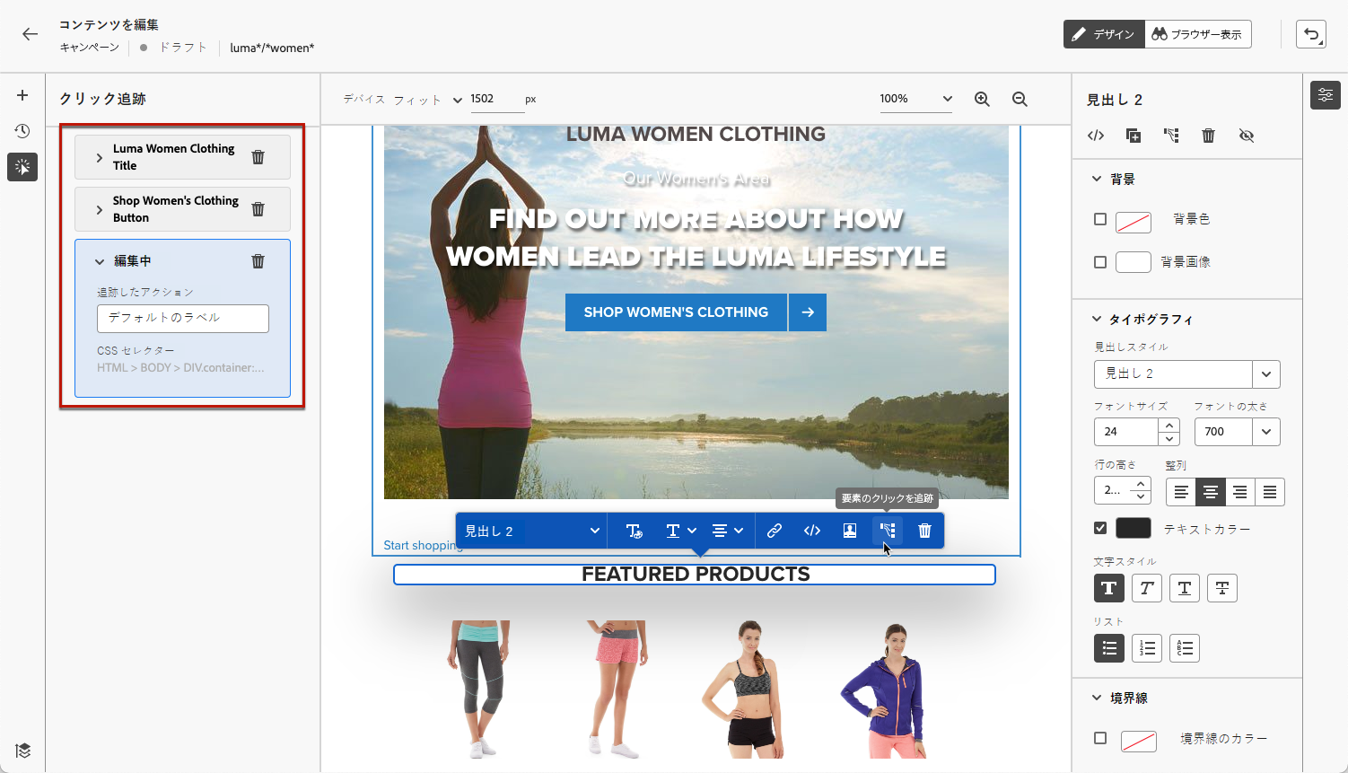Align text right in the 整列 group

[1240, 492]
